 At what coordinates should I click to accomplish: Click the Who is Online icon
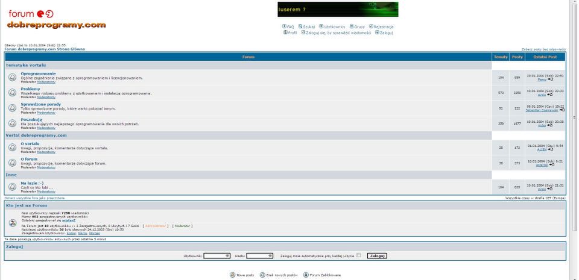point(12,223)
